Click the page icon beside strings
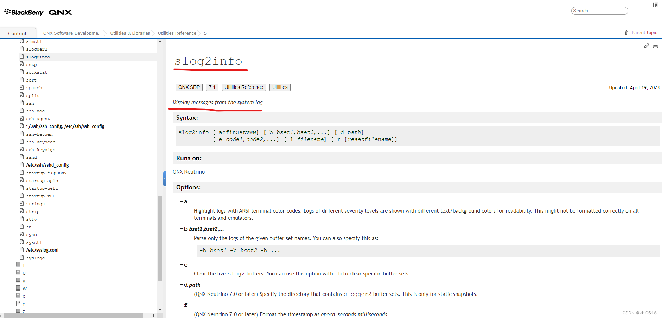Image resolution: width=662 pixels, height=318 pixels. 22,203
